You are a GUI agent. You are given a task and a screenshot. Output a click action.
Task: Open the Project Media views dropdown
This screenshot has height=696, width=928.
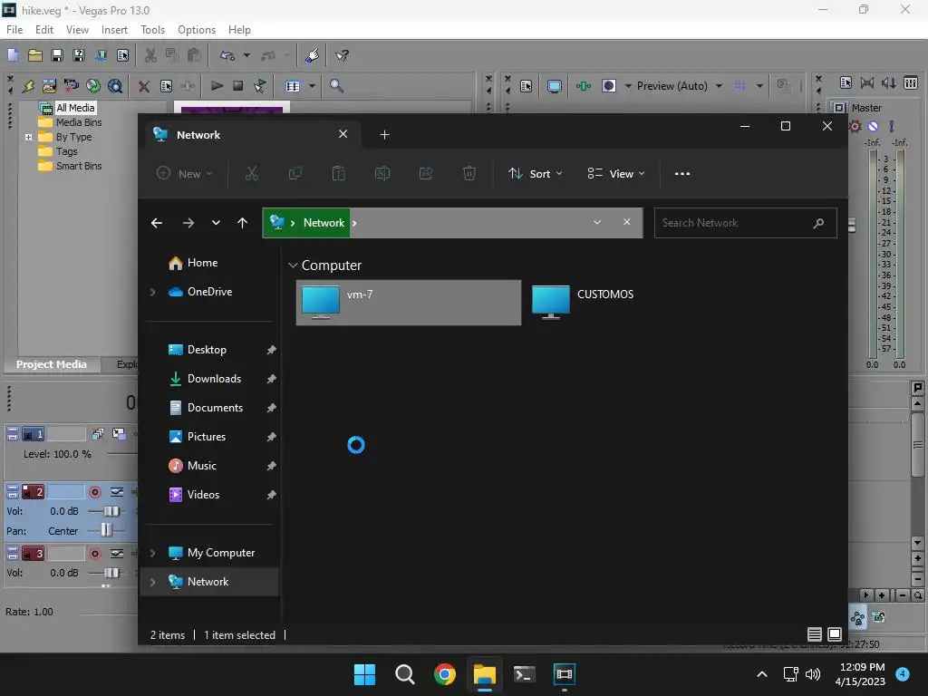312,86
